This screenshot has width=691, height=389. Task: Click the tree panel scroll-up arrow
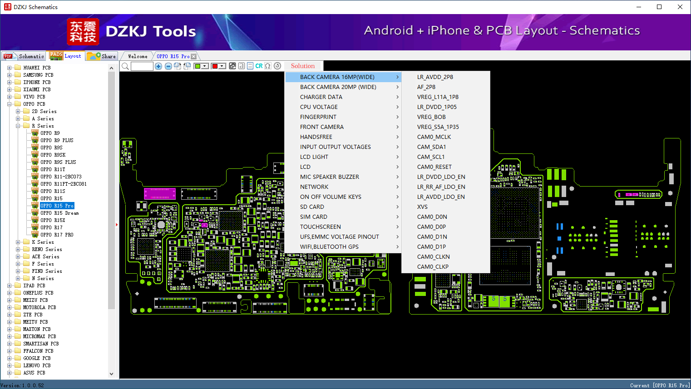tap(112, 68)
